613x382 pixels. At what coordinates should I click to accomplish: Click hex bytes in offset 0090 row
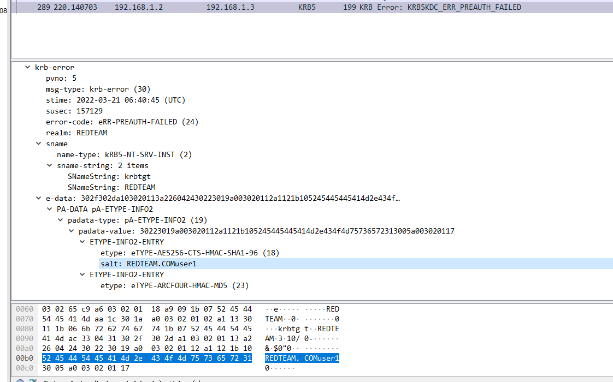click(147, 339)
